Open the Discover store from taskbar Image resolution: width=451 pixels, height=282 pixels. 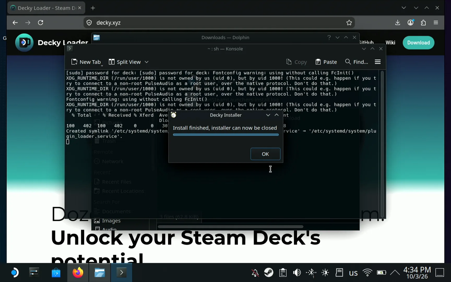pyautogui.click(x=56, y=273)
